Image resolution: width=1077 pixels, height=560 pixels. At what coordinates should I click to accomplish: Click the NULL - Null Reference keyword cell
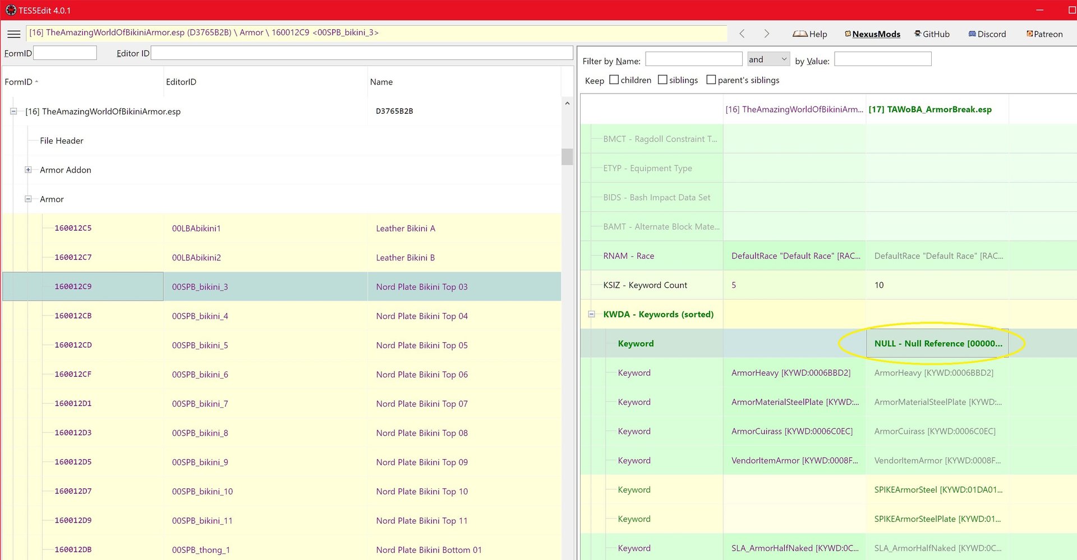(937, 343)
